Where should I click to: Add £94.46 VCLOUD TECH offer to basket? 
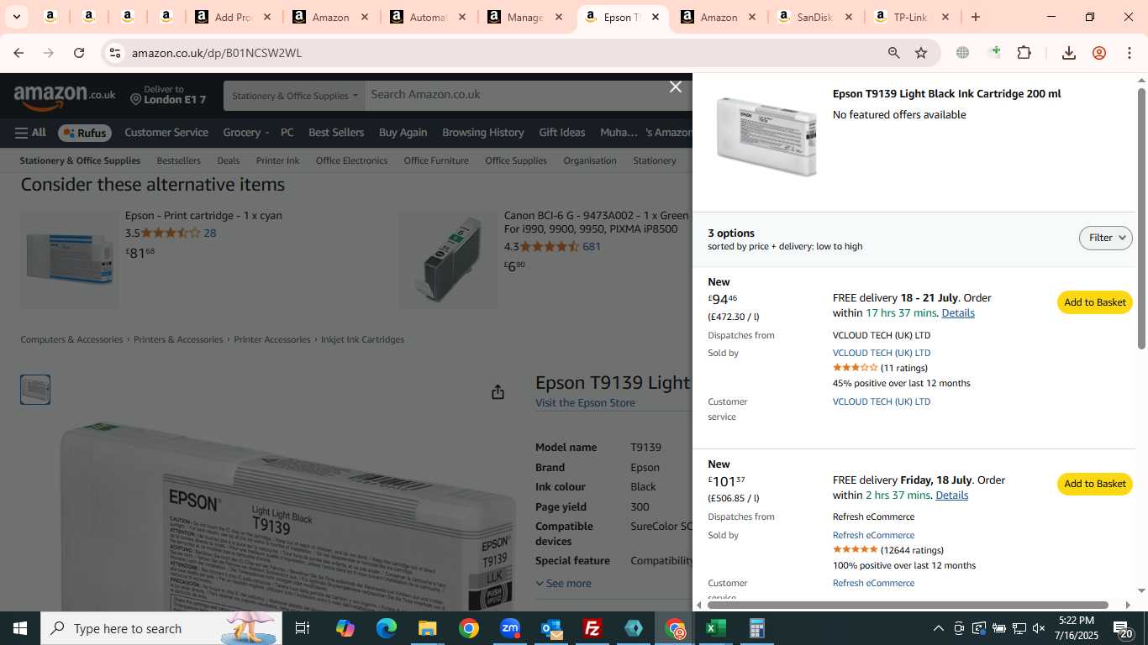1094,302
